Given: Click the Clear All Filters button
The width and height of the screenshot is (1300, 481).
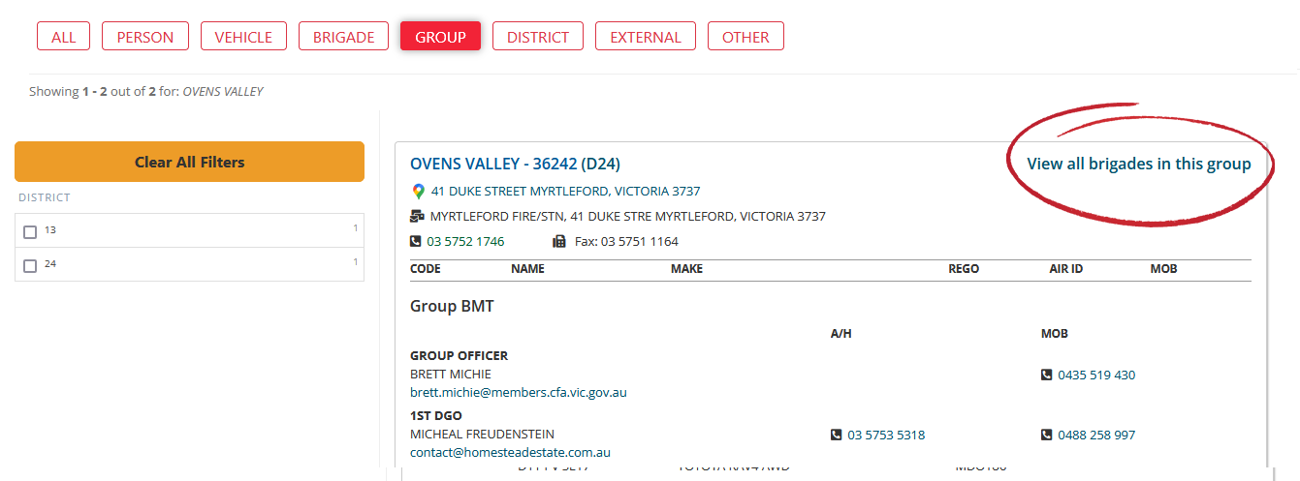Looking at the screenshot, I should click(x=189, y=162).
